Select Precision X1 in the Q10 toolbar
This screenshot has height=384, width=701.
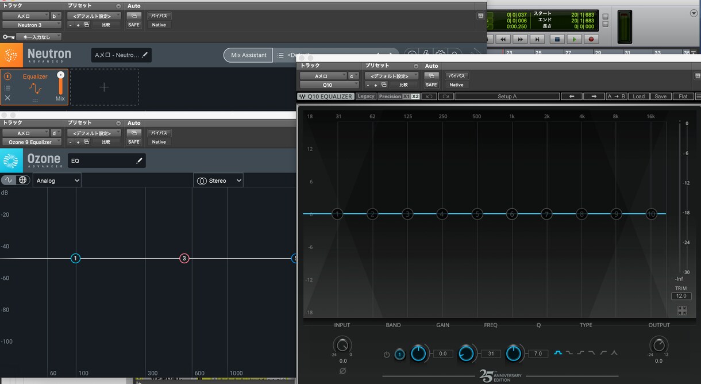406,97
